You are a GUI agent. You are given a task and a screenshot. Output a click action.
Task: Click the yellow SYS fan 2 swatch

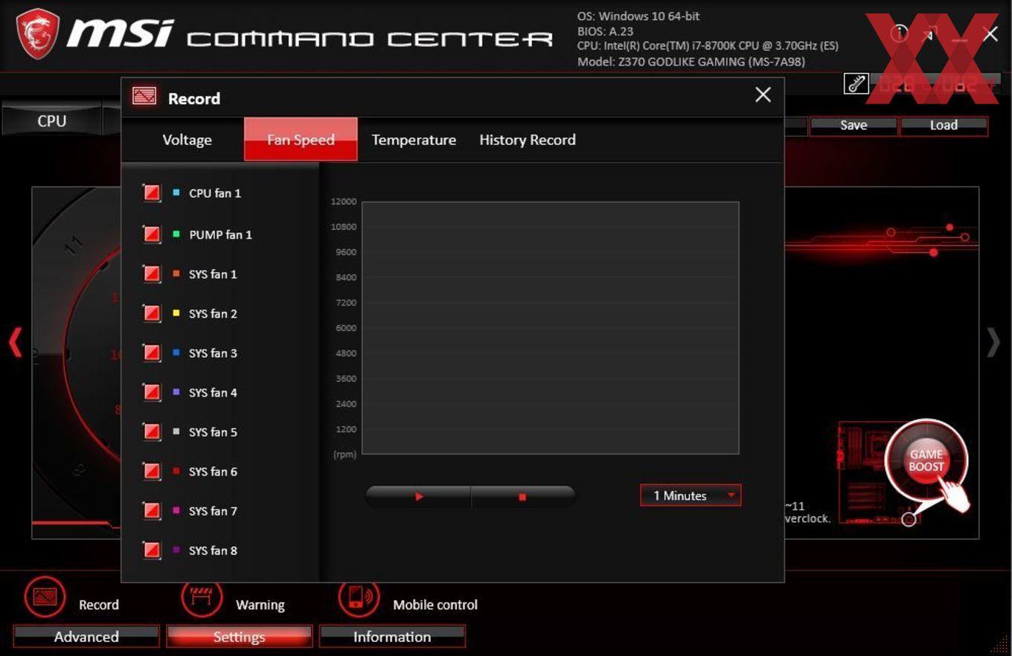176,313
